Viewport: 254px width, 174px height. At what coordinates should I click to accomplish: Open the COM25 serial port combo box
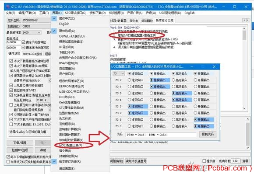click(36, 26)
